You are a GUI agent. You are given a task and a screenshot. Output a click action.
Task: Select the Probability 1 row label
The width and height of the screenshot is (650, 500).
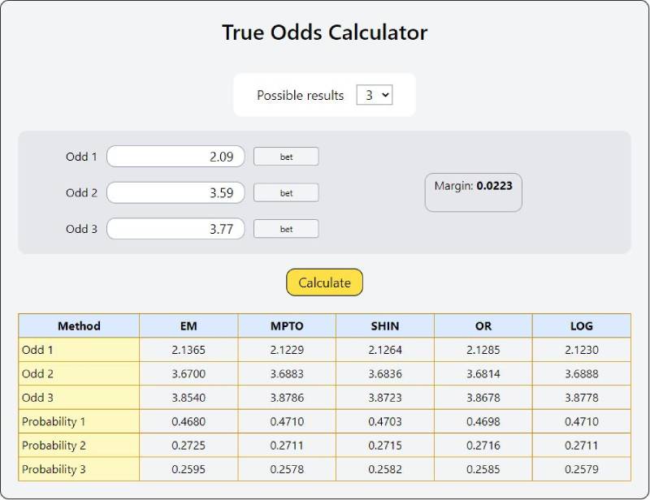click(x=79, y=421)
